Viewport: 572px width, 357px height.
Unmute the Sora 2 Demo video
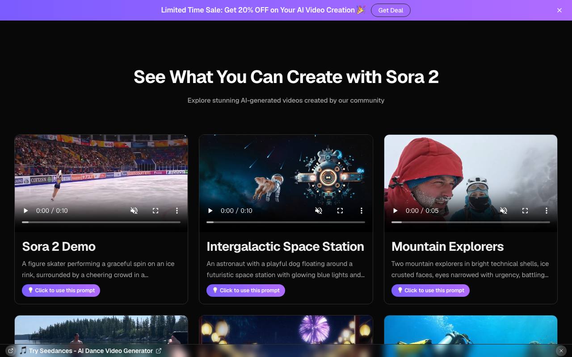click(x=134, y=211)
